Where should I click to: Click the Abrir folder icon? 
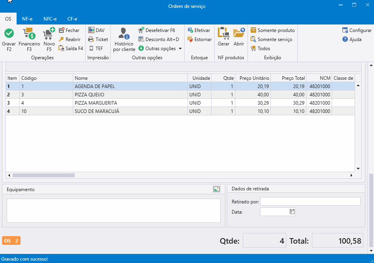(x=239, y=34)
